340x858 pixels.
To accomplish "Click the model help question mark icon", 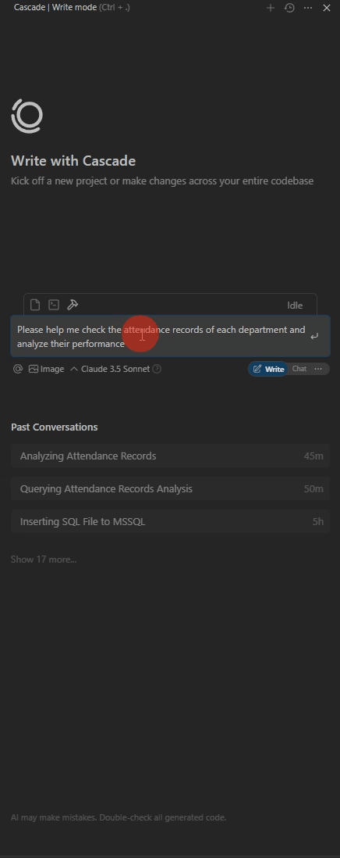I will click(157, 369).
